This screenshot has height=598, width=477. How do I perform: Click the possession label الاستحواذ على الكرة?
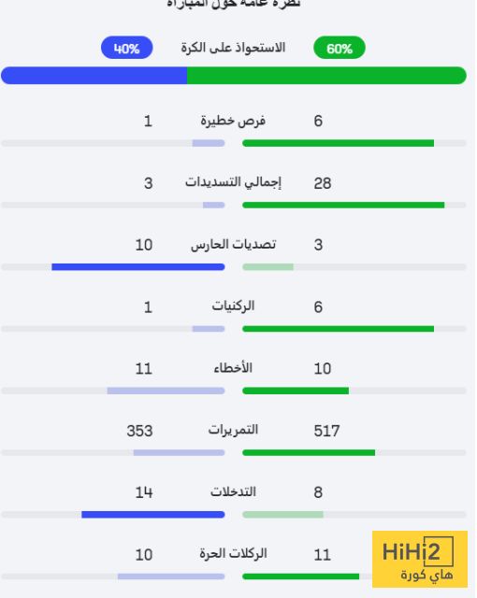(233, 48)
